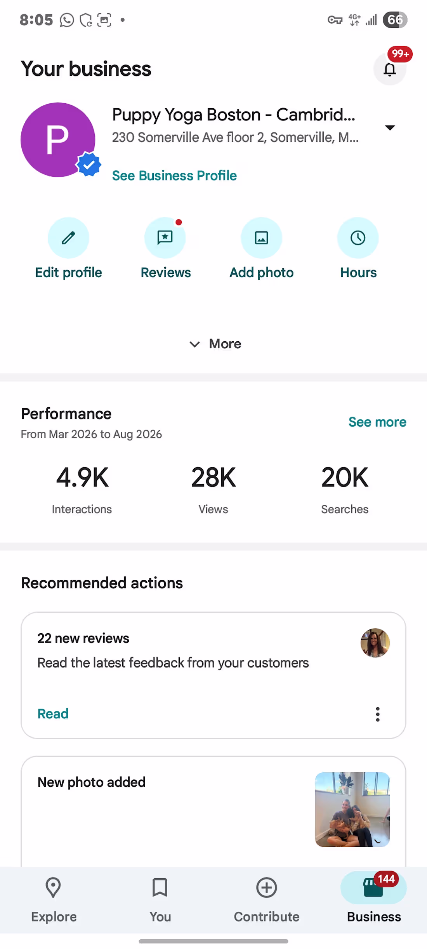Tap the purple P business avatar
Image resolution: width=427 pixels, height=949 pixels.
click(58, 140)
